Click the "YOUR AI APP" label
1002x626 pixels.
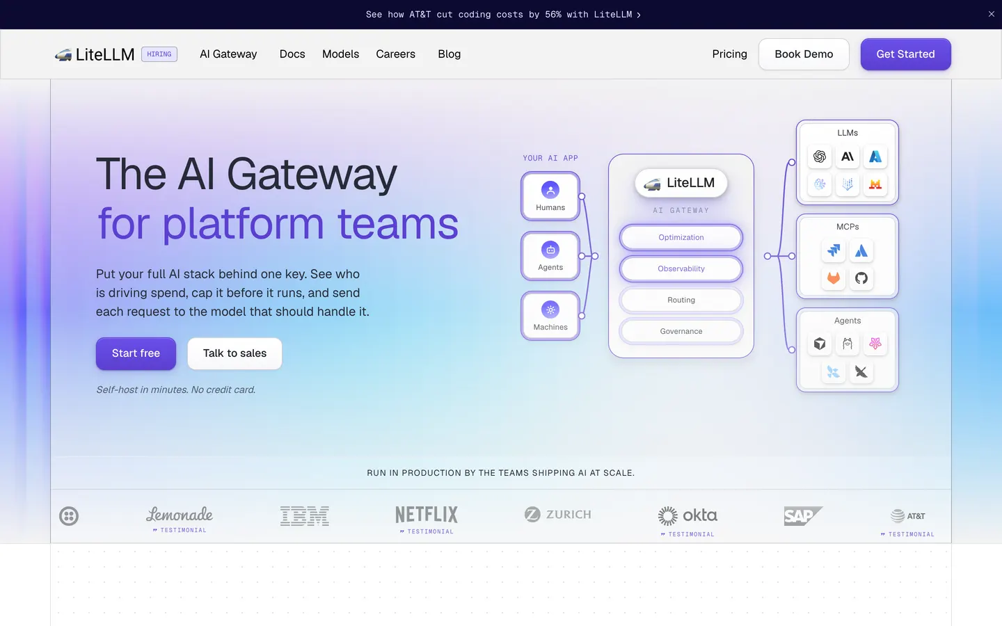(x=550, y=158)
